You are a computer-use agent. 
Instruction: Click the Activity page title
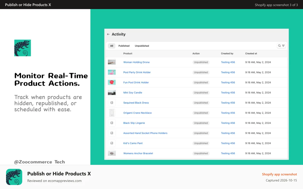click(119, 34)
